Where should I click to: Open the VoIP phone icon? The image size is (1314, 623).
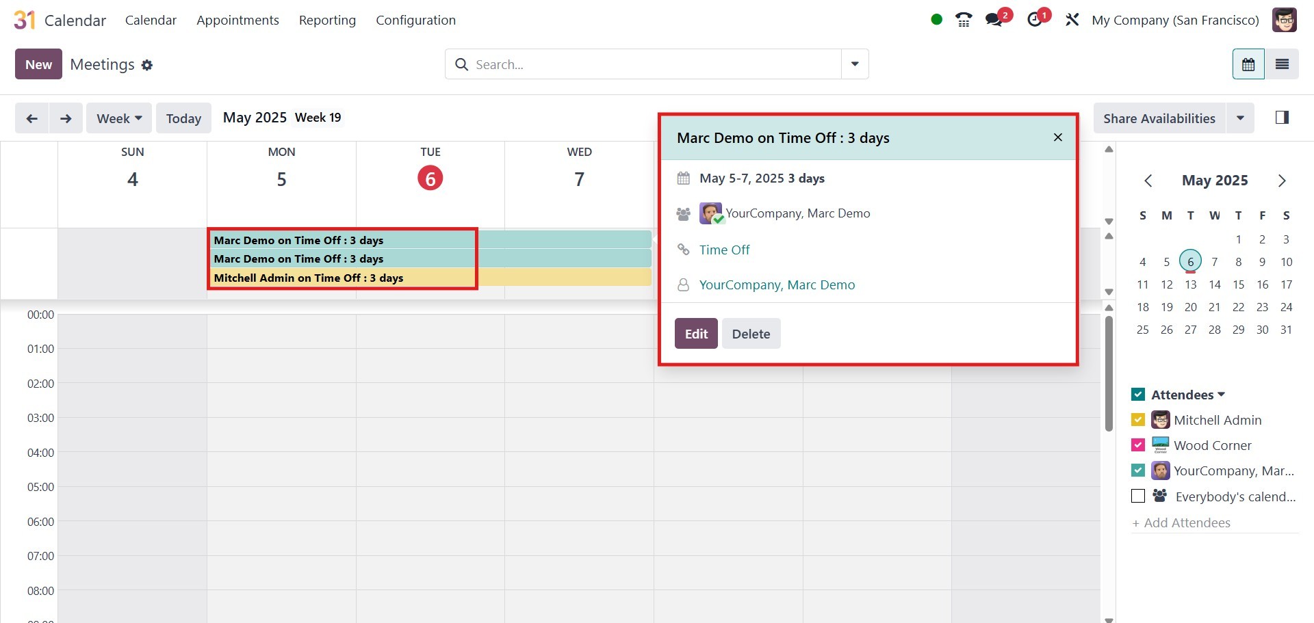(964, 20)
